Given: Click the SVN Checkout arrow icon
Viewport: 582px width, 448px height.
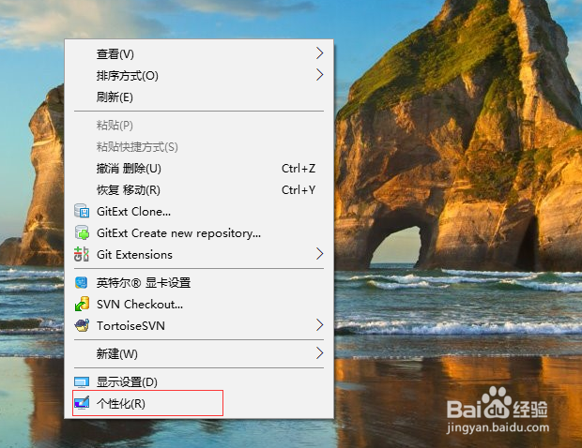Looking at the screenshot, I should (82, 304).
